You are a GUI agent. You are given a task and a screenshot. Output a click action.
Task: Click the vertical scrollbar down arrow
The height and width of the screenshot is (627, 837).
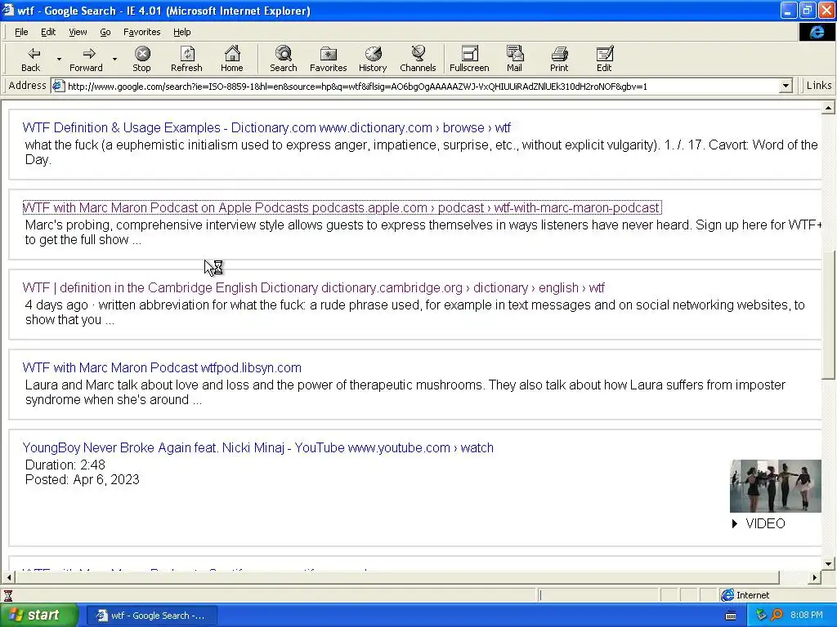coord(828,563)
